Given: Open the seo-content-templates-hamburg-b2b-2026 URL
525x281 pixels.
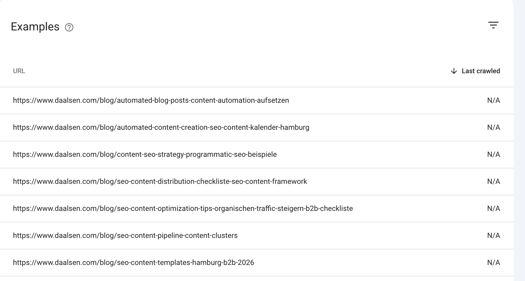Looking at the screenshot, I should tap(133, 262).
